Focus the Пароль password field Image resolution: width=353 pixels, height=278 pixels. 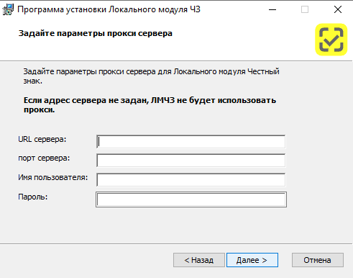tap(191, 199)
